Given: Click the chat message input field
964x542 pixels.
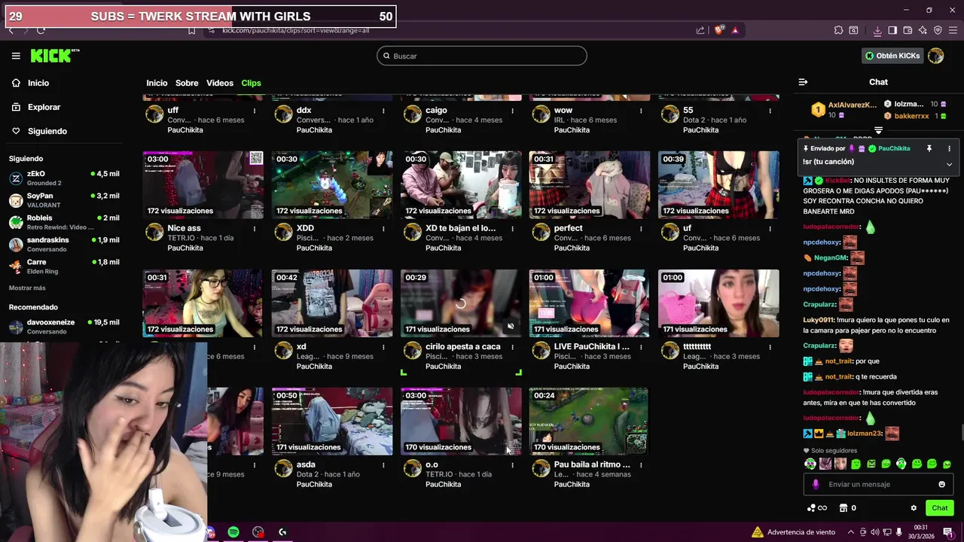Looking at the screenshot, I should coord(877,484).
